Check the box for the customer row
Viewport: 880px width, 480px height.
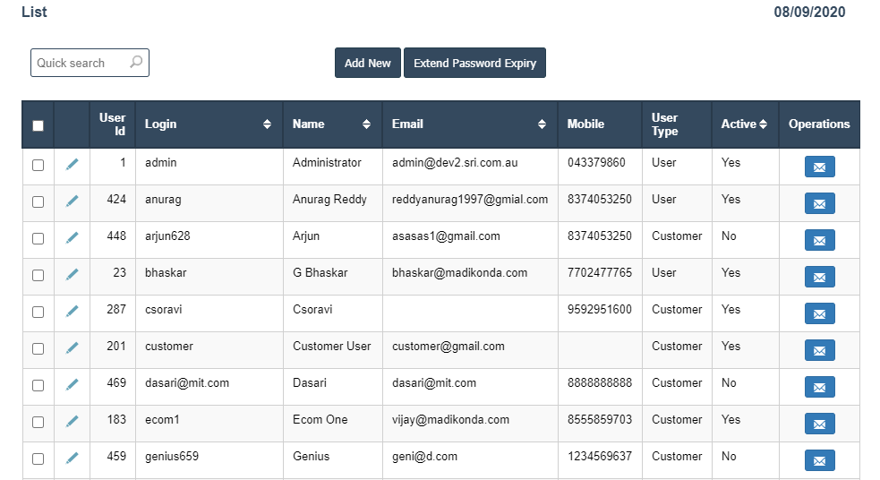click(38, 348)
